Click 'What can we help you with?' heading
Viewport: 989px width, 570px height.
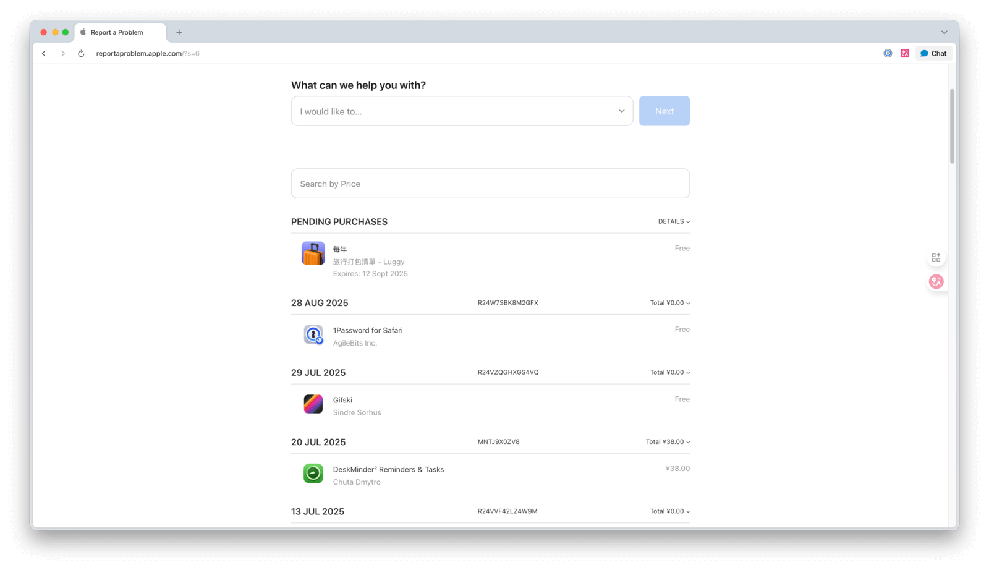point(359,85)
